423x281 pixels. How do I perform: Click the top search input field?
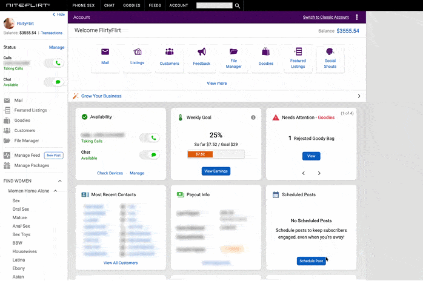click(x=214, y=5)
